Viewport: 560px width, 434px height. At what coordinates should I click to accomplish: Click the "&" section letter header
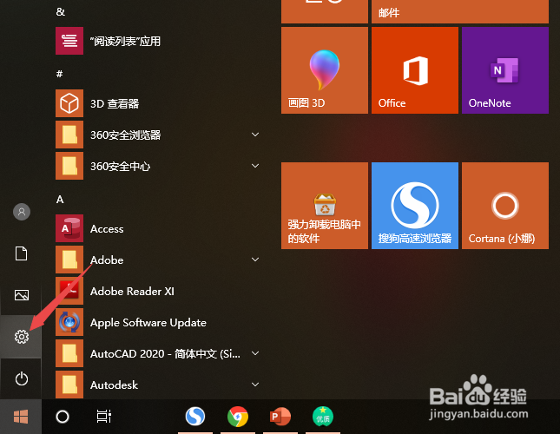coord(61,12)
